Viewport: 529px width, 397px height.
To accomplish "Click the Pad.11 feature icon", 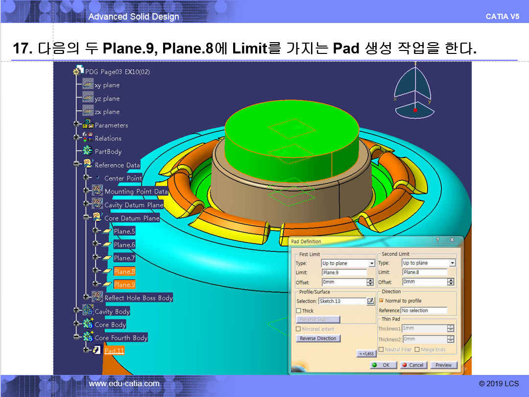I will pyautogui.click(x=97, y=350).
